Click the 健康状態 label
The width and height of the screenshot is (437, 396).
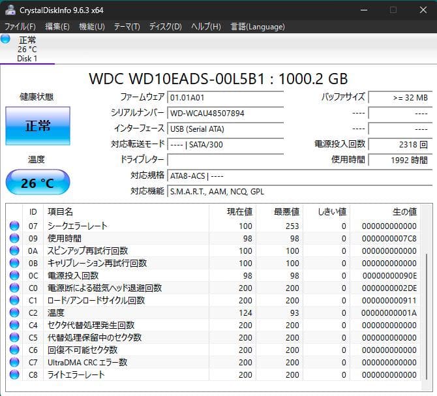(x=37, y=97)
